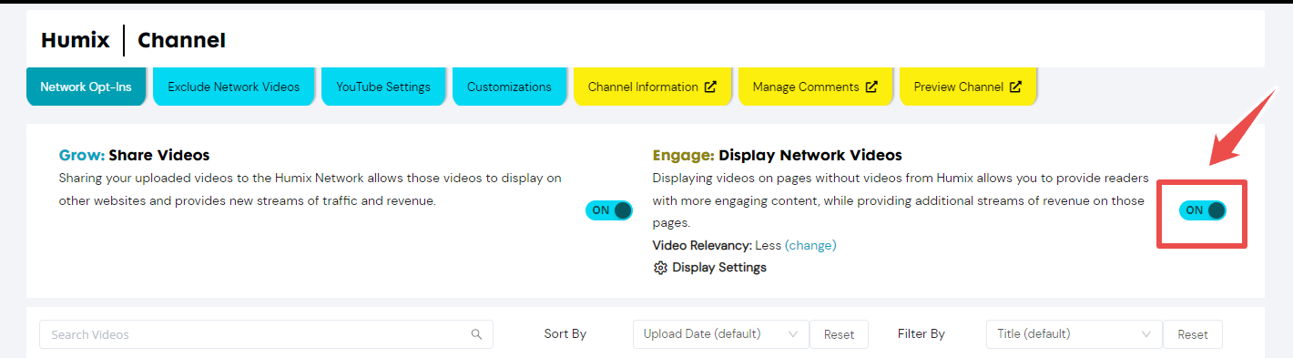The height and width of the screenshot is (358, 1293).
Task: Reset the Sort By selection
Action: pos(839,334)
